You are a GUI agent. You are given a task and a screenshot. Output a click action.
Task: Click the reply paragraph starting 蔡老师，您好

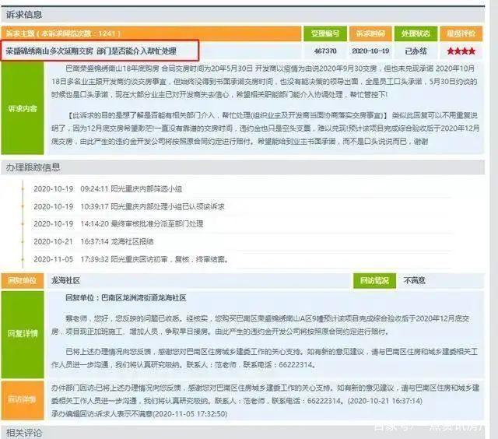pyautogui.click(x=261, y=325)
